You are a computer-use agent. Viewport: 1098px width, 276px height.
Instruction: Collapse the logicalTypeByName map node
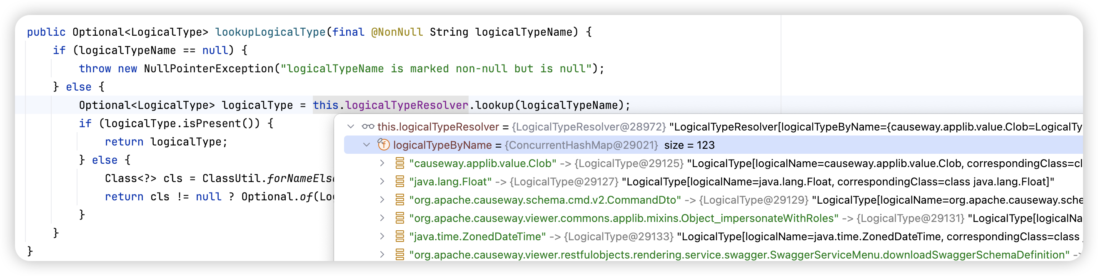pyautogui.click(x=367, y=145)
